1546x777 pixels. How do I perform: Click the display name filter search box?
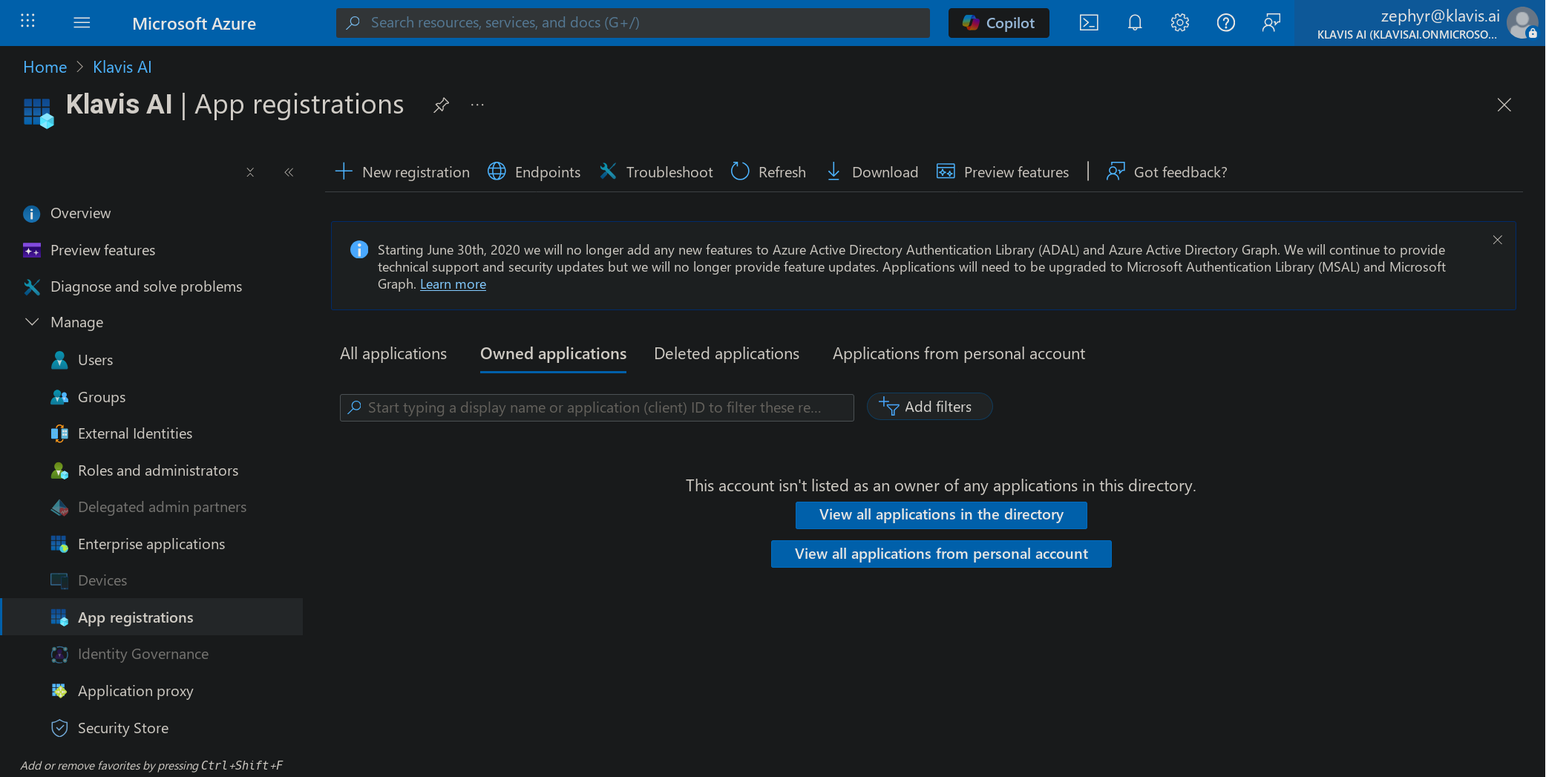pyautogui.click(x=596, y=407)
